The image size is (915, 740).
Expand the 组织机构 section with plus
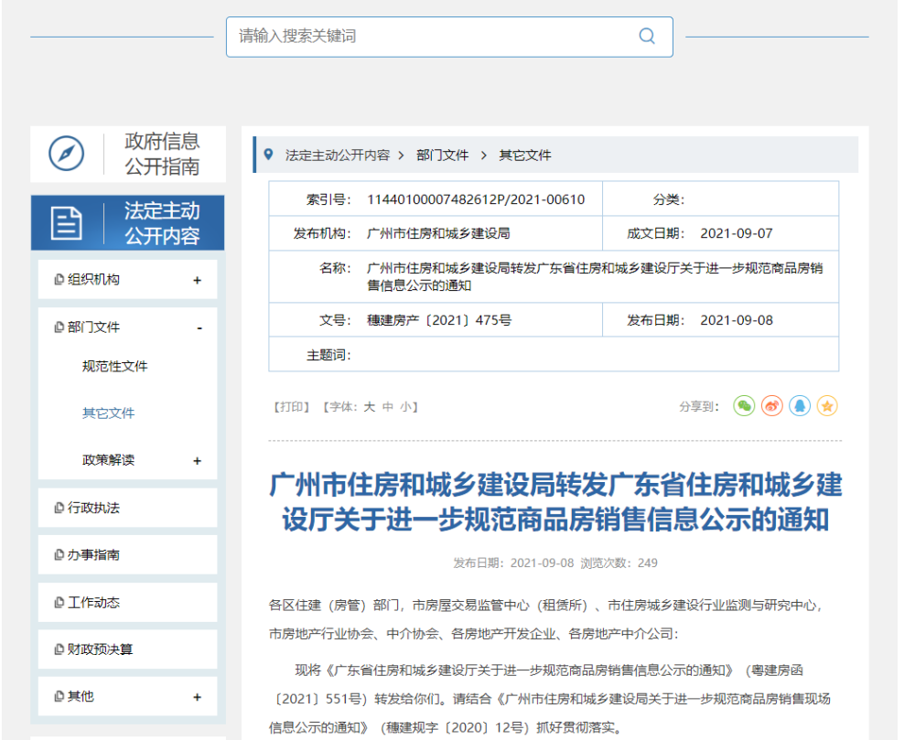point(198,281)
